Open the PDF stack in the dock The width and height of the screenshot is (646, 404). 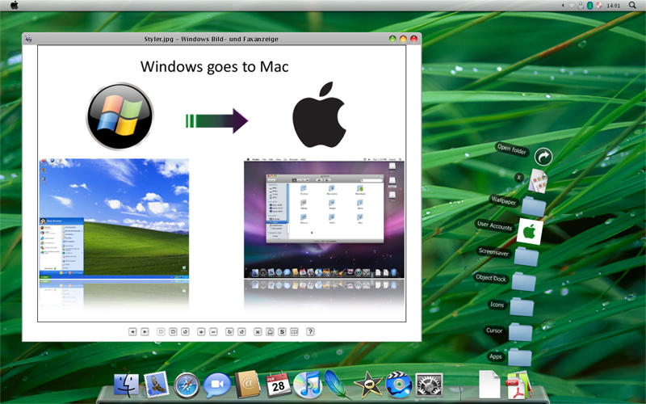point(519,385)
